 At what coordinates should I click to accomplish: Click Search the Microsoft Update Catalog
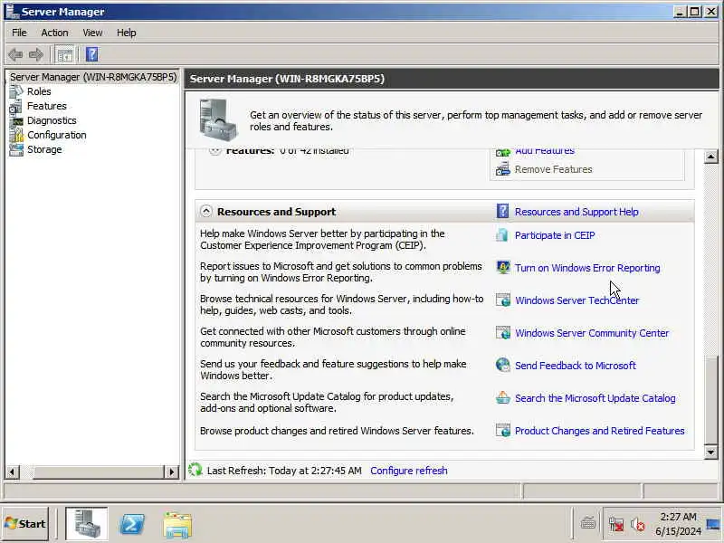tap(595, 398)
